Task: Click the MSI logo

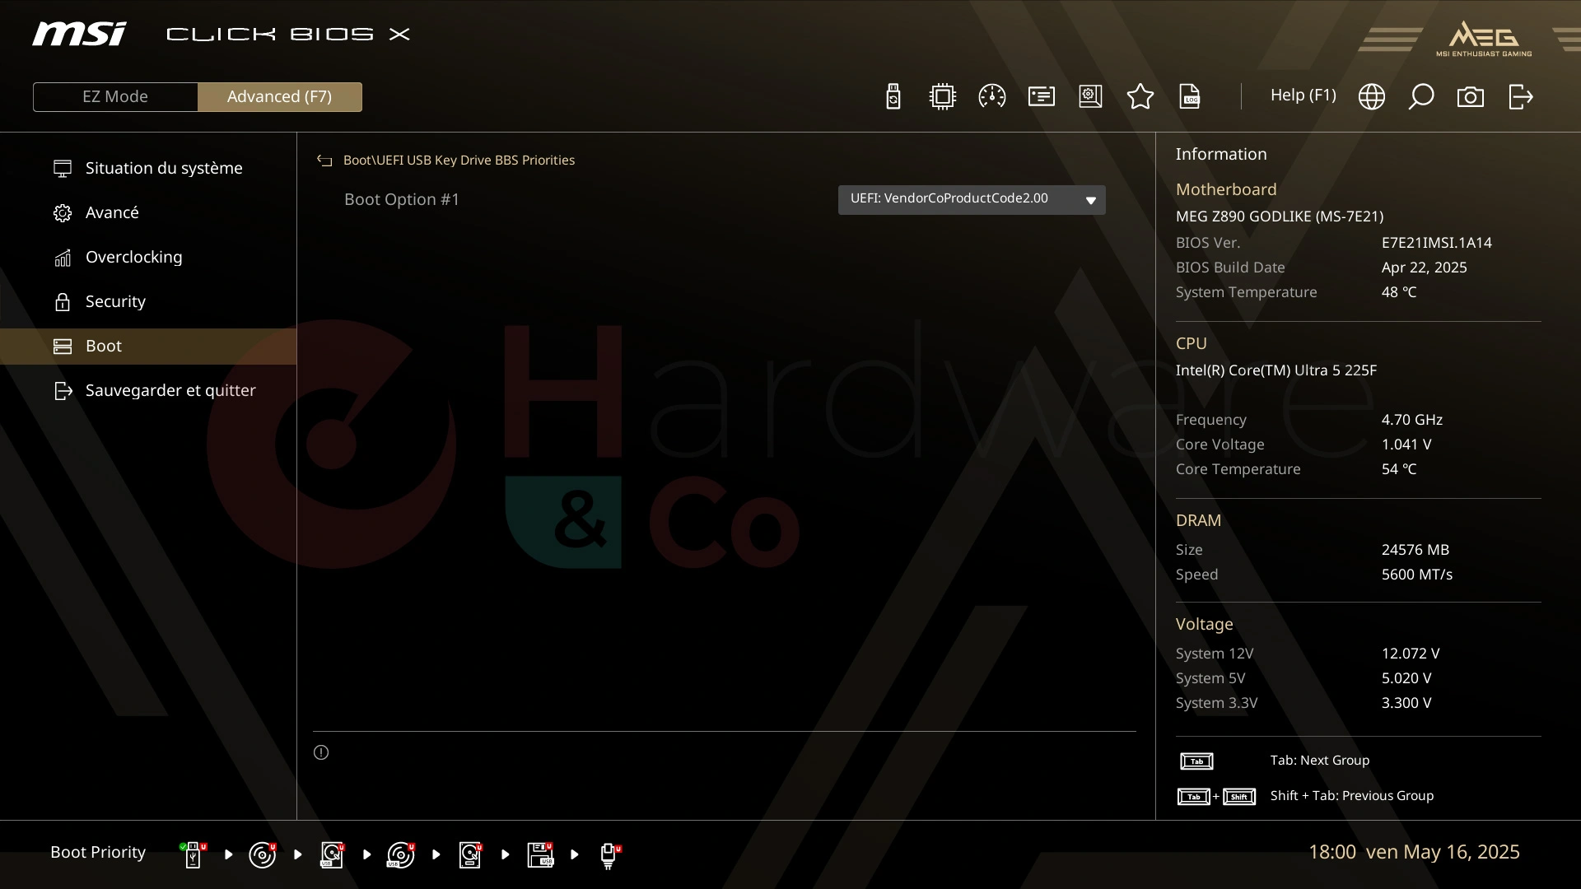Action: 79,34
